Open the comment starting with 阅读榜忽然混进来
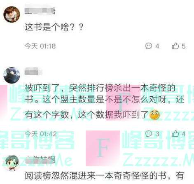 pos(104,176)
